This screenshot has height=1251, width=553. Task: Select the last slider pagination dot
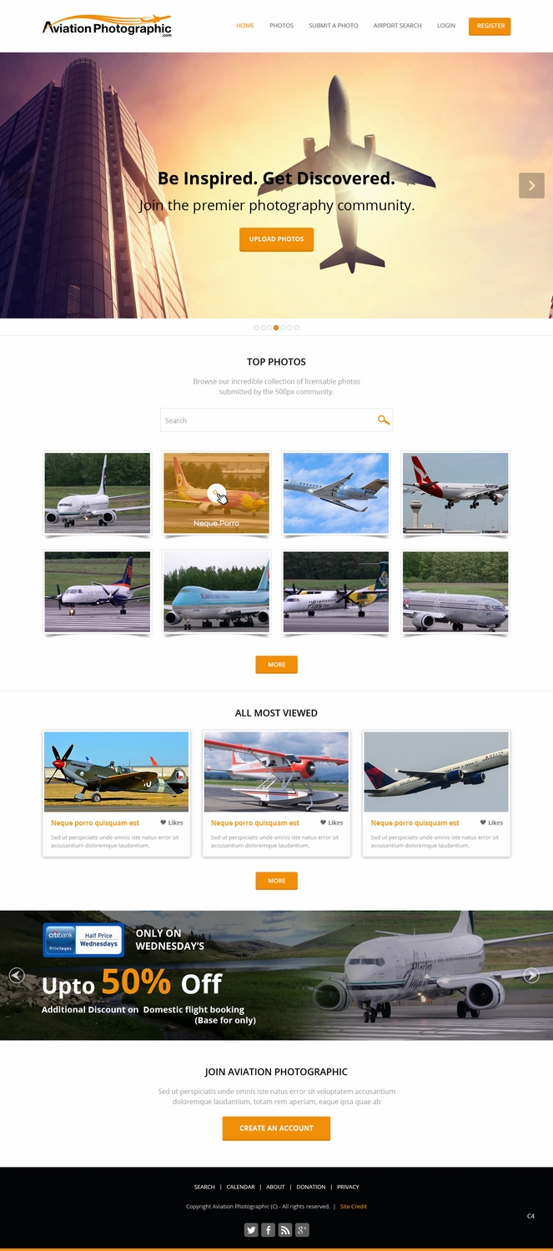[x=296, y=328]
